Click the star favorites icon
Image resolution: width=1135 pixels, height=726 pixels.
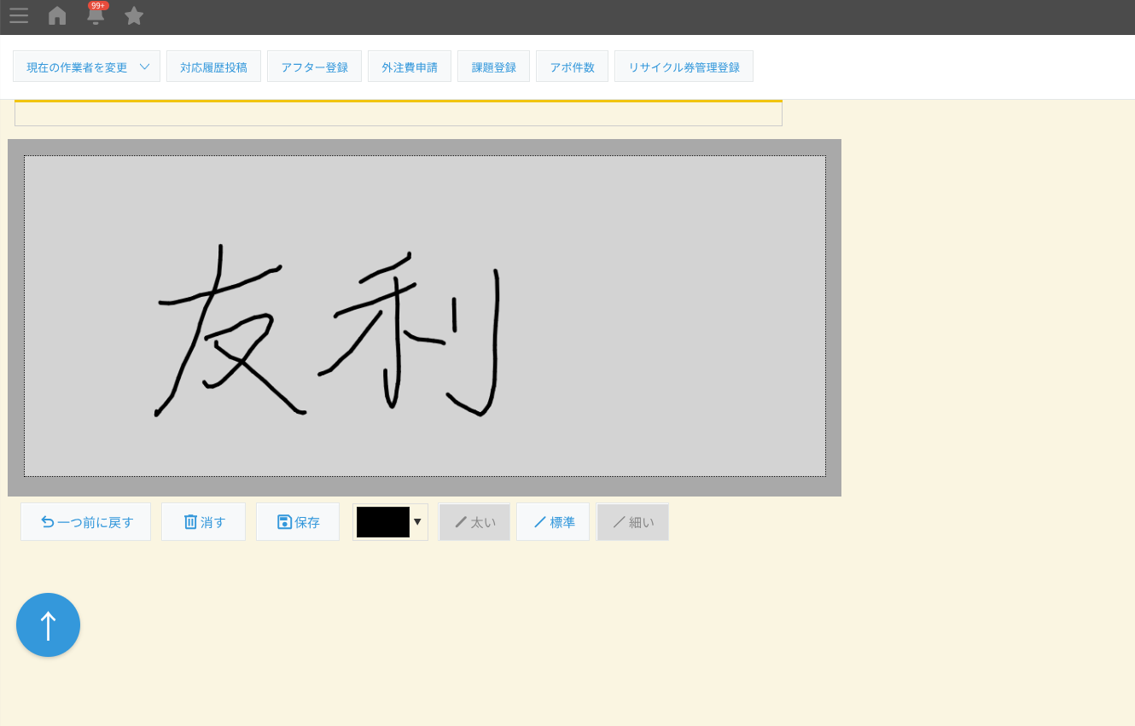[134, 15]
